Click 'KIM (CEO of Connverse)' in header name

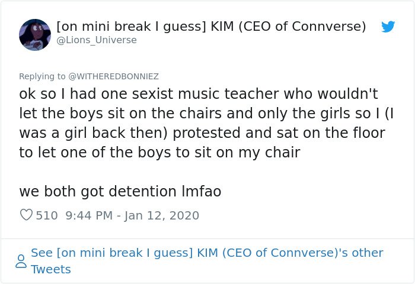tap(288, 27)
